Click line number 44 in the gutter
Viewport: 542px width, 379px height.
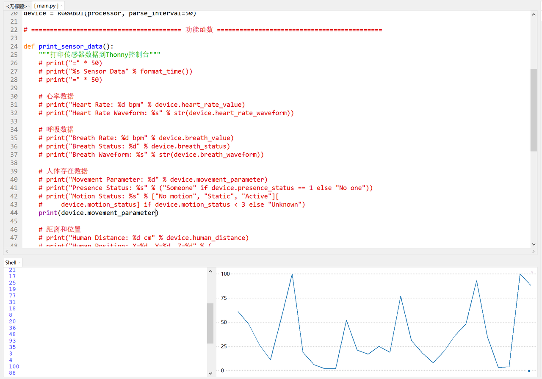pos(14,213)
